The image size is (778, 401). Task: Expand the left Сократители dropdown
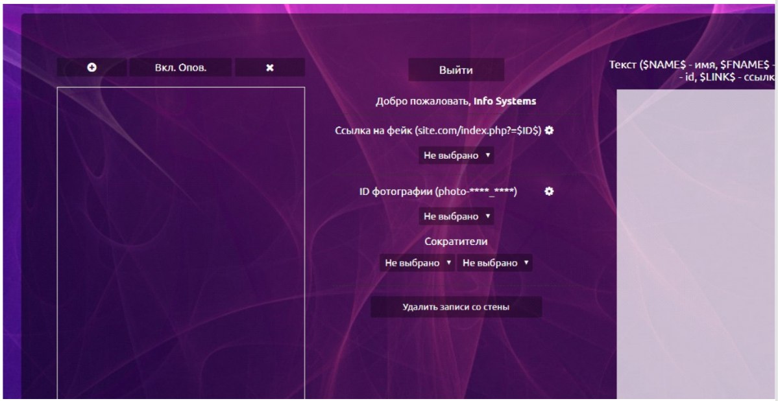pos(417,263)
